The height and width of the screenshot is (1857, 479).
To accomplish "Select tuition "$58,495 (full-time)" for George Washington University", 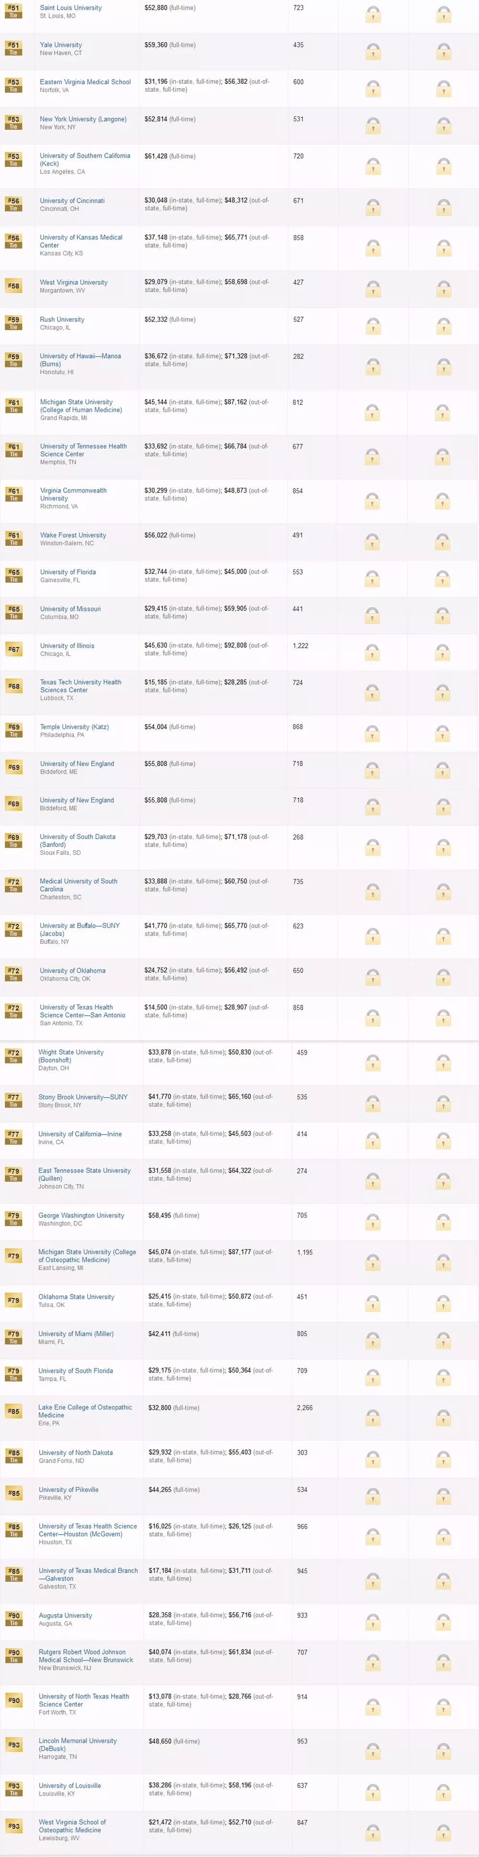I will [x=173, y=1215].
